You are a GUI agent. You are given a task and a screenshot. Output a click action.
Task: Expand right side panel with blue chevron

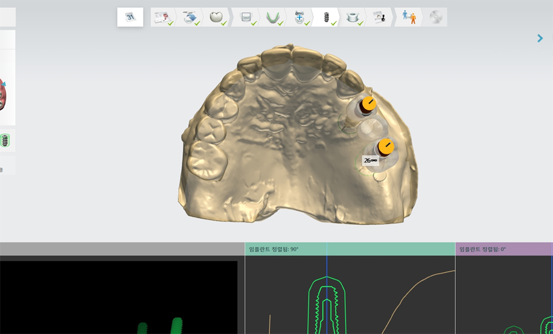(540, 39)
